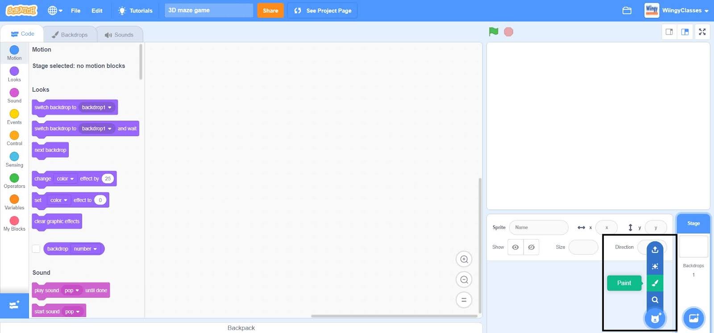
Task: Open the language globe menu
Action: click(x=55, y=10)
